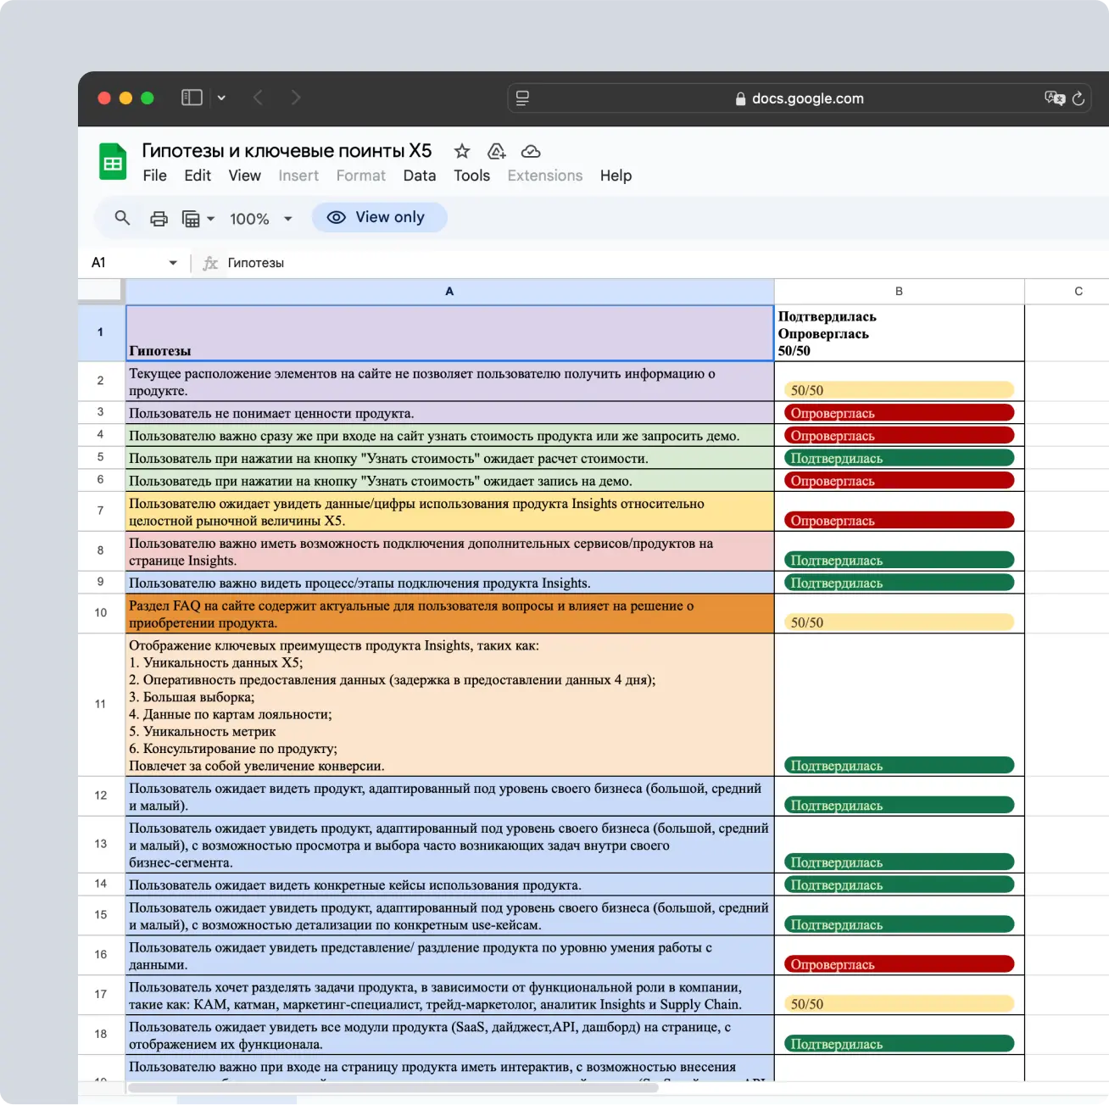Reload the page in Safari

[x=1078, y=98]
